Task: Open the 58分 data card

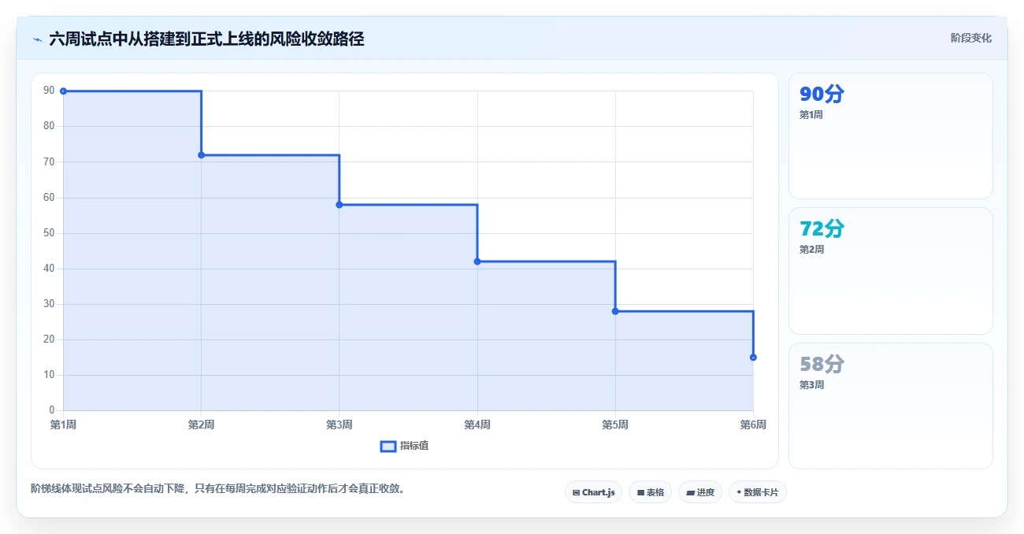Action: (891, 406)
